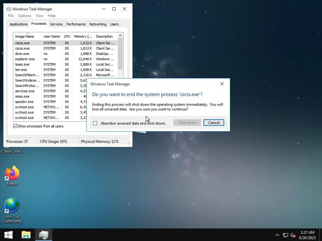Sort by Memory column header
The image size is (322, 241).
click(x=83, y=36)
